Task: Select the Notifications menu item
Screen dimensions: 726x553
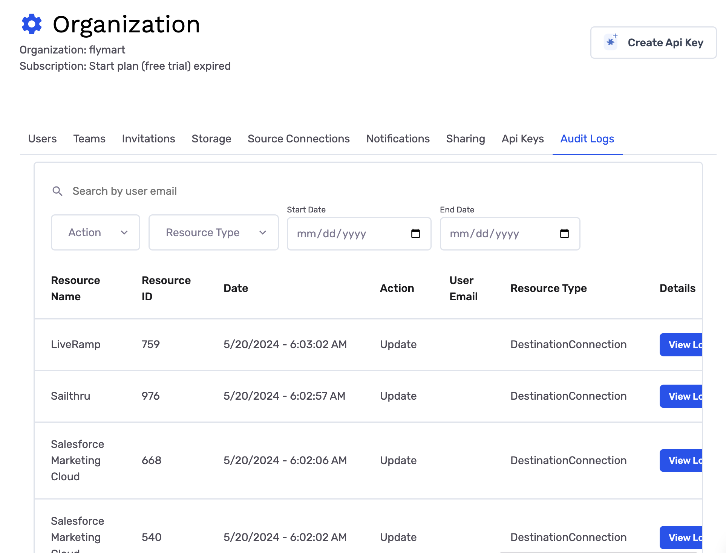Action: (398, 137)
